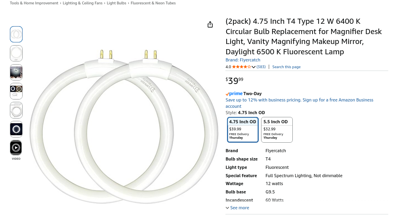Show the sixth thumbnail with glowing ring
The height and width of the screenshot is (216, 393).
pyautogui.click(x=16, y=129)
